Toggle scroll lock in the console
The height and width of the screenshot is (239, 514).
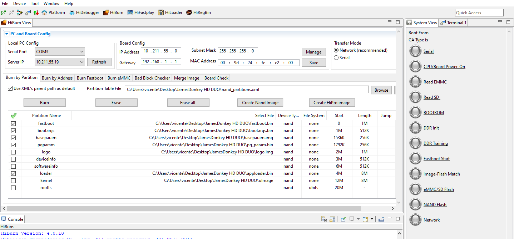coord(332,219)
